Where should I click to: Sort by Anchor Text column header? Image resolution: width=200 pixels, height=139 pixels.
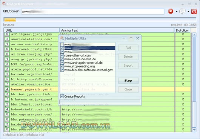click(x=117, y=30)
